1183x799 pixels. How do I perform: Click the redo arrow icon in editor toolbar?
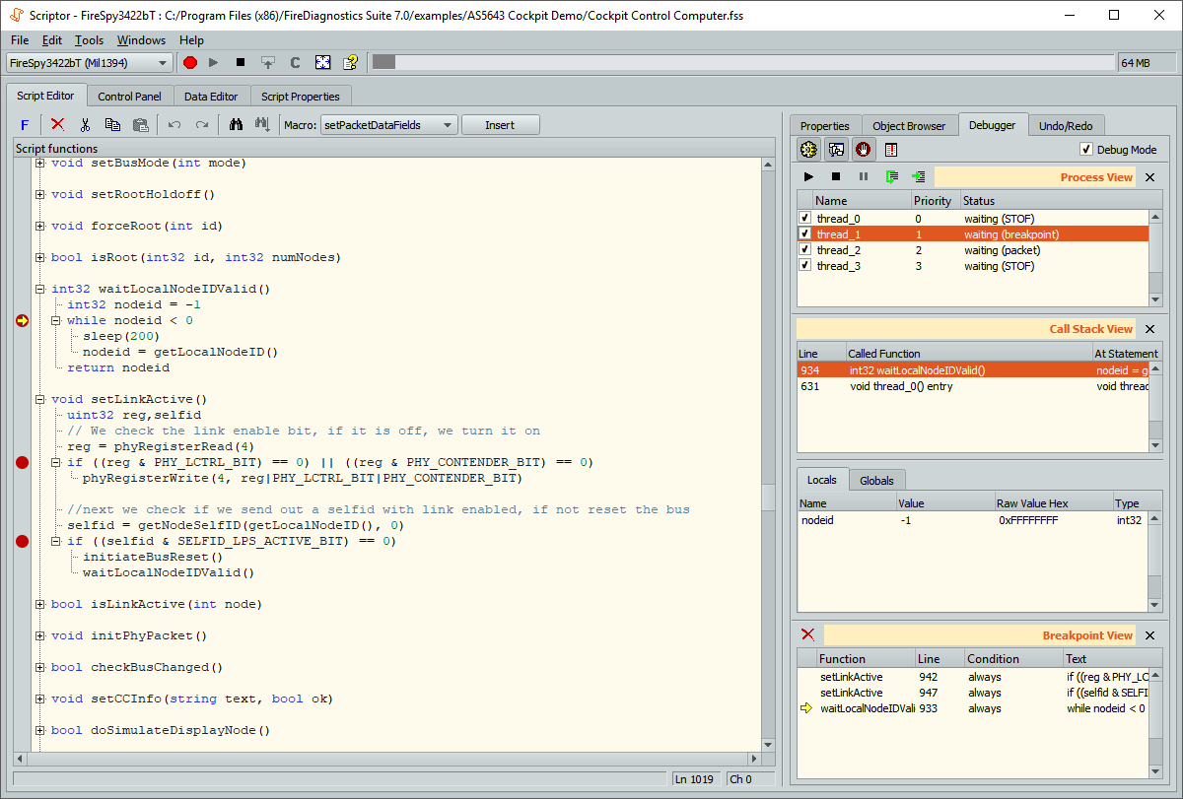point(202,124)
